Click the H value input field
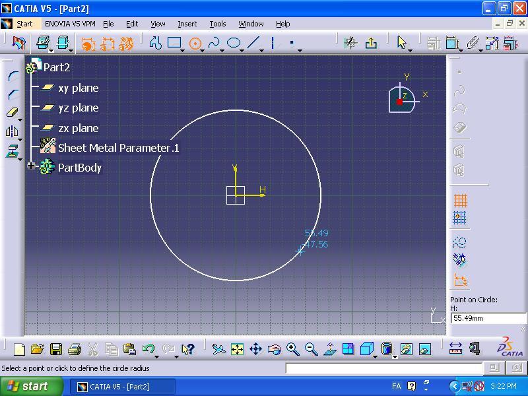528x396 pixels. click(x=488, y=318)
